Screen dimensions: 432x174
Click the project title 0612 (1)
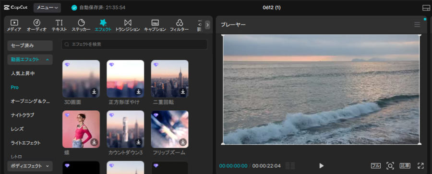[272, 8]
